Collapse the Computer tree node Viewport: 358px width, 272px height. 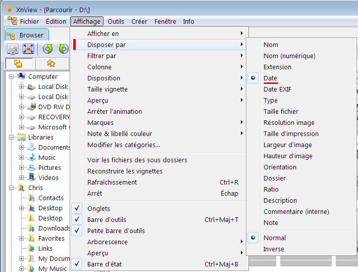coord(11,76)
